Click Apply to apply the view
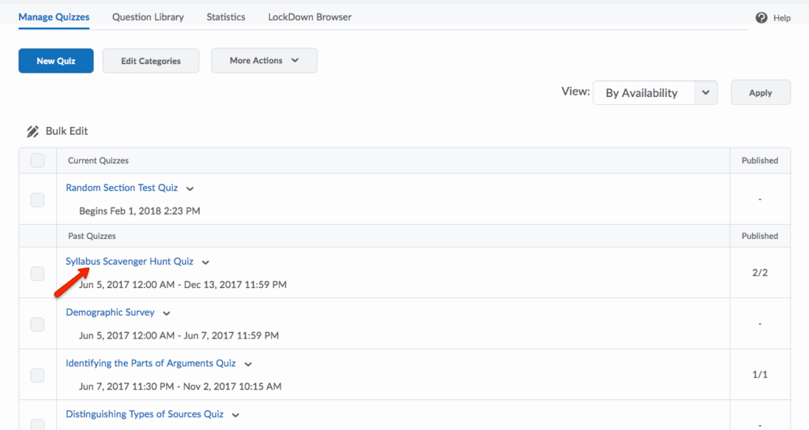 (760, 92)
